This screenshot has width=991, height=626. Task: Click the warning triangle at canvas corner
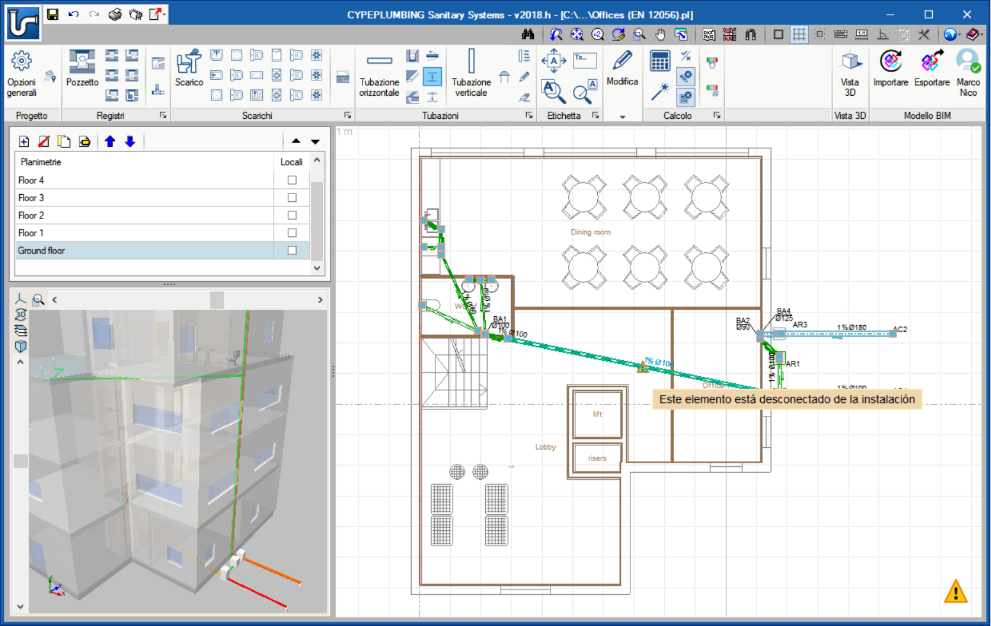click(x=956, y=592)
